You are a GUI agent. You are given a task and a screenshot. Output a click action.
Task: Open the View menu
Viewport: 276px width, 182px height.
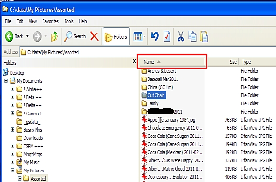pyautogui.click(x=33, y=21)
